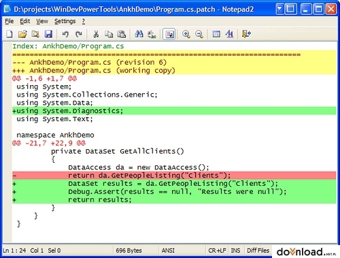Open Find with the binoculars icon

coord(139,34)
